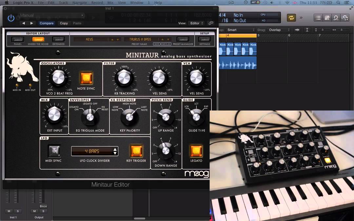Toggle Logic cycle mode button
The width and height of the screenshot is (354, 221).
click(291, 18)
